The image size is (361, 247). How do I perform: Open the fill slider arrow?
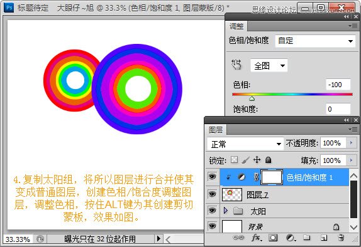pos(351,160)
